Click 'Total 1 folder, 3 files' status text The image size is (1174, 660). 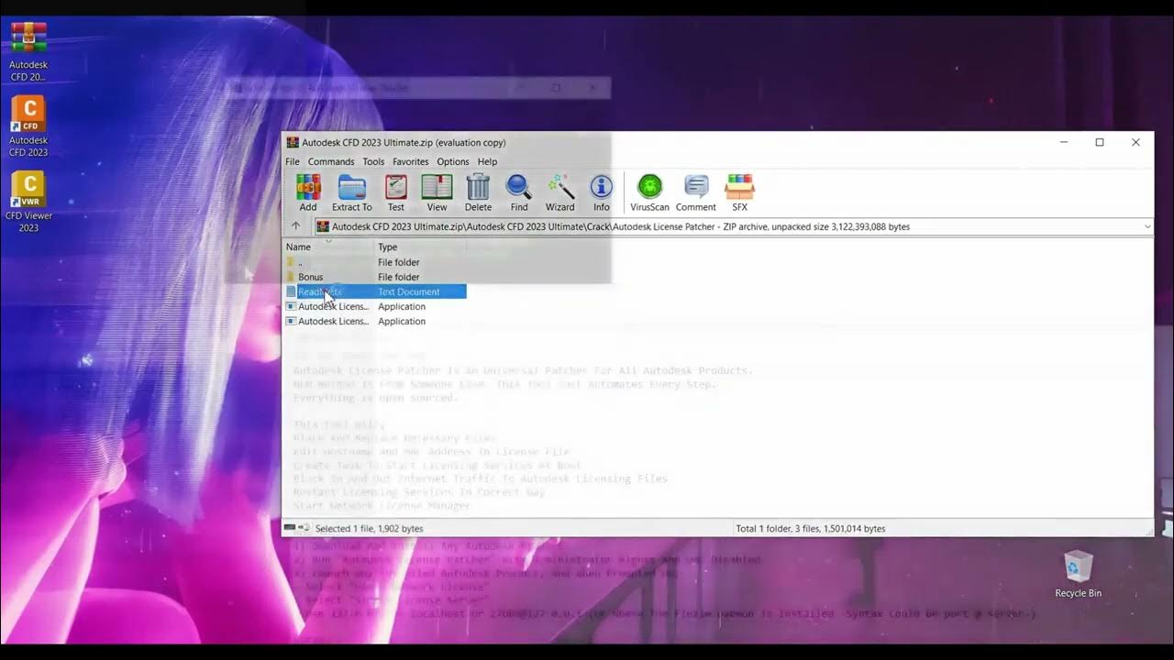(x=810, y=528)
